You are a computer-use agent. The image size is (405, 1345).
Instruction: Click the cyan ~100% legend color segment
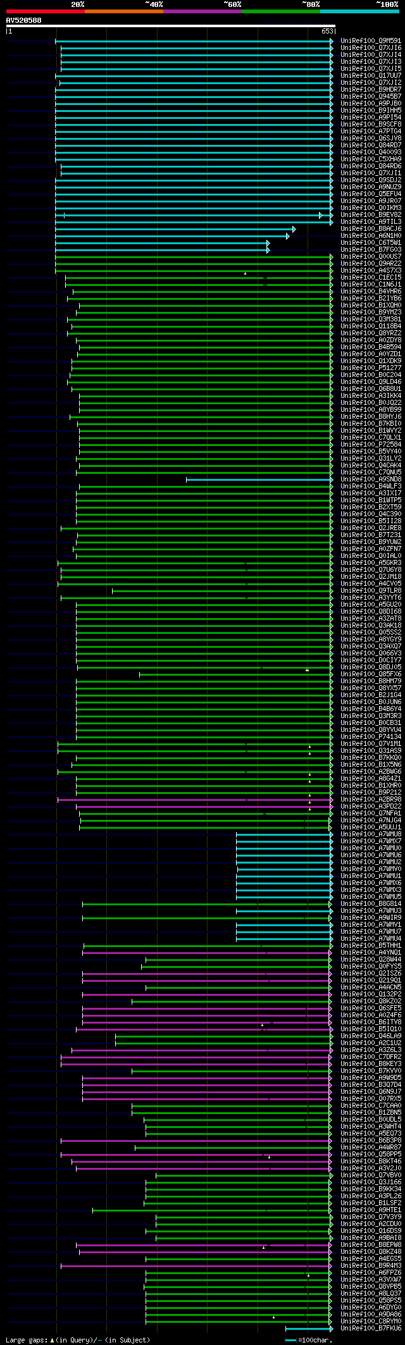tap(359, 11)
